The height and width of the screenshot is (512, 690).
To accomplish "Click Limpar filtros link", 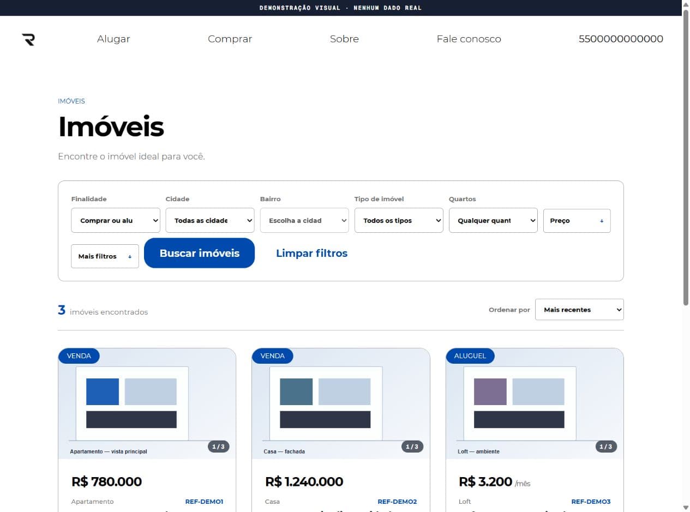I will click(312, 253).
